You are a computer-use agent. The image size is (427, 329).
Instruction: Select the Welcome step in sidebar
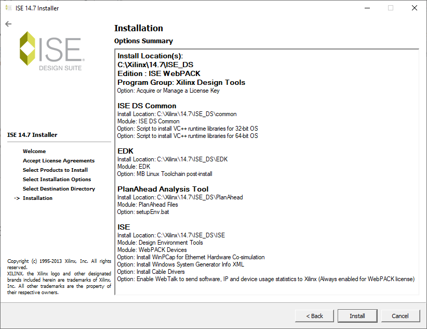(34, 151)
